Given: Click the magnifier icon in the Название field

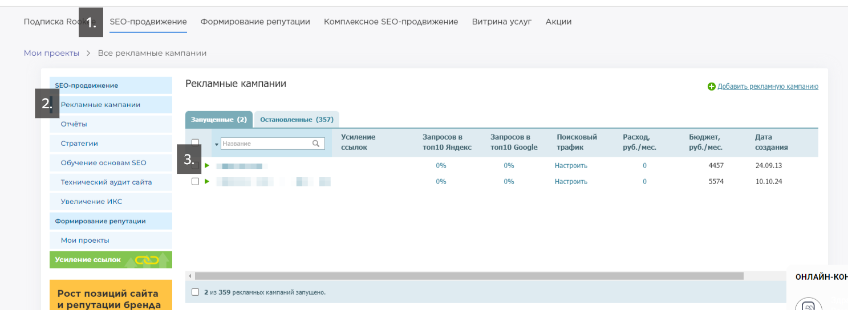Looking at the screenshot, I should click(316, 144).
